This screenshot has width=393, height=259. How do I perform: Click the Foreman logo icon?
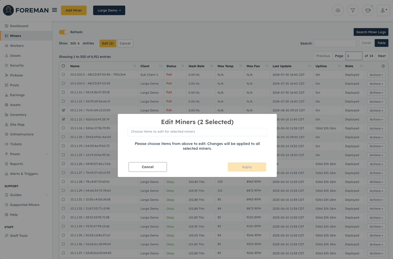[8, 10]
